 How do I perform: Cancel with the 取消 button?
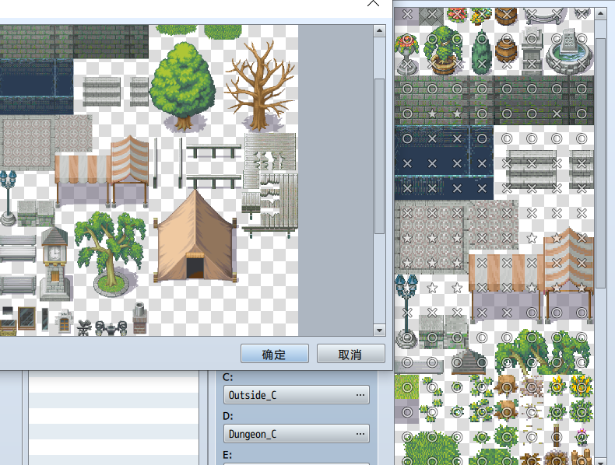coord(350,354)
